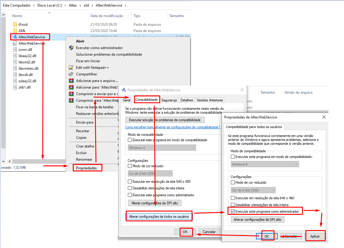Open 'Cor de 8 bits (256)' dropdown in front dialog

(x=253, y=190)
